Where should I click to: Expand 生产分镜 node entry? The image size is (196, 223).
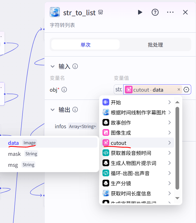[x=137, y=183]
